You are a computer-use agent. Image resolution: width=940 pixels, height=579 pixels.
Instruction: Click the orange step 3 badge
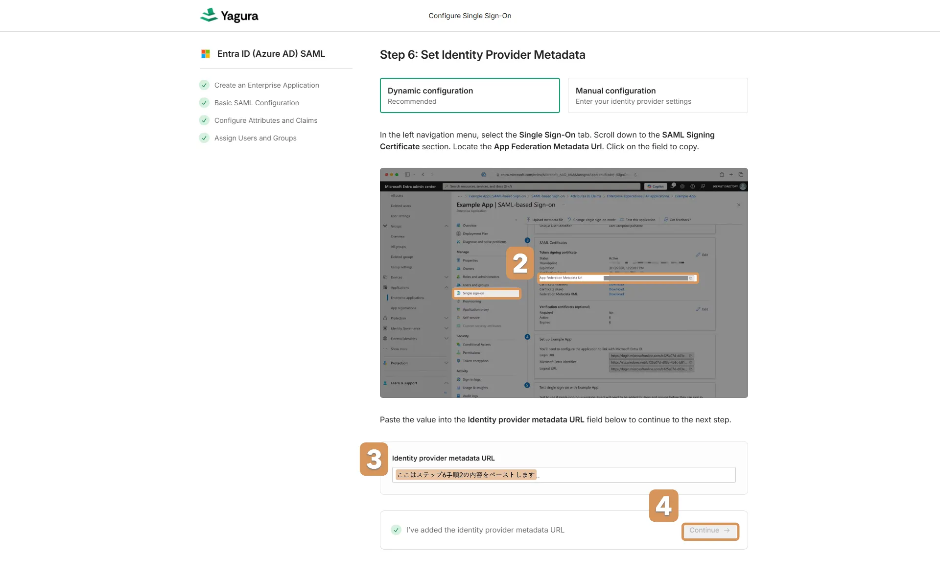(374, 459)
